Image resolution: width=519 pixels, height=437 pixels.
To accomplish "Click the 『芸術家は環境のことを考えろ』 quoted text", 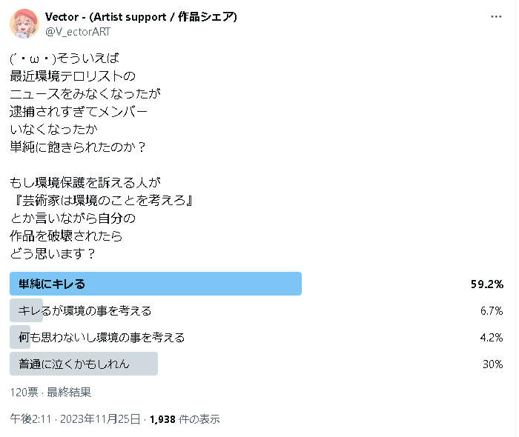I will [x=101, y=200].
